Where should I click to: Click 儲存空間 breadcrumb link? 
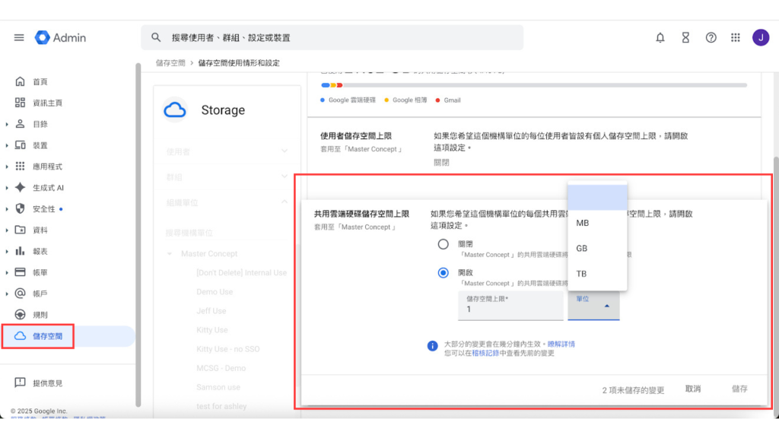pos(170,63)
